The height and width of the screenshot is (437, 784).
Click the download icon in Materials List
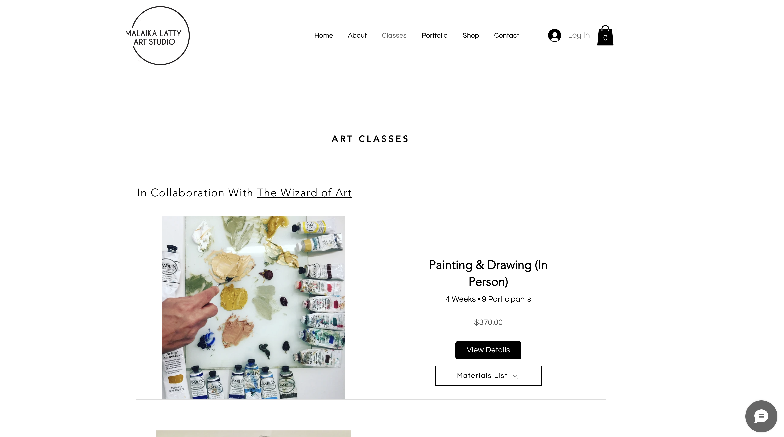pos(515,376)
